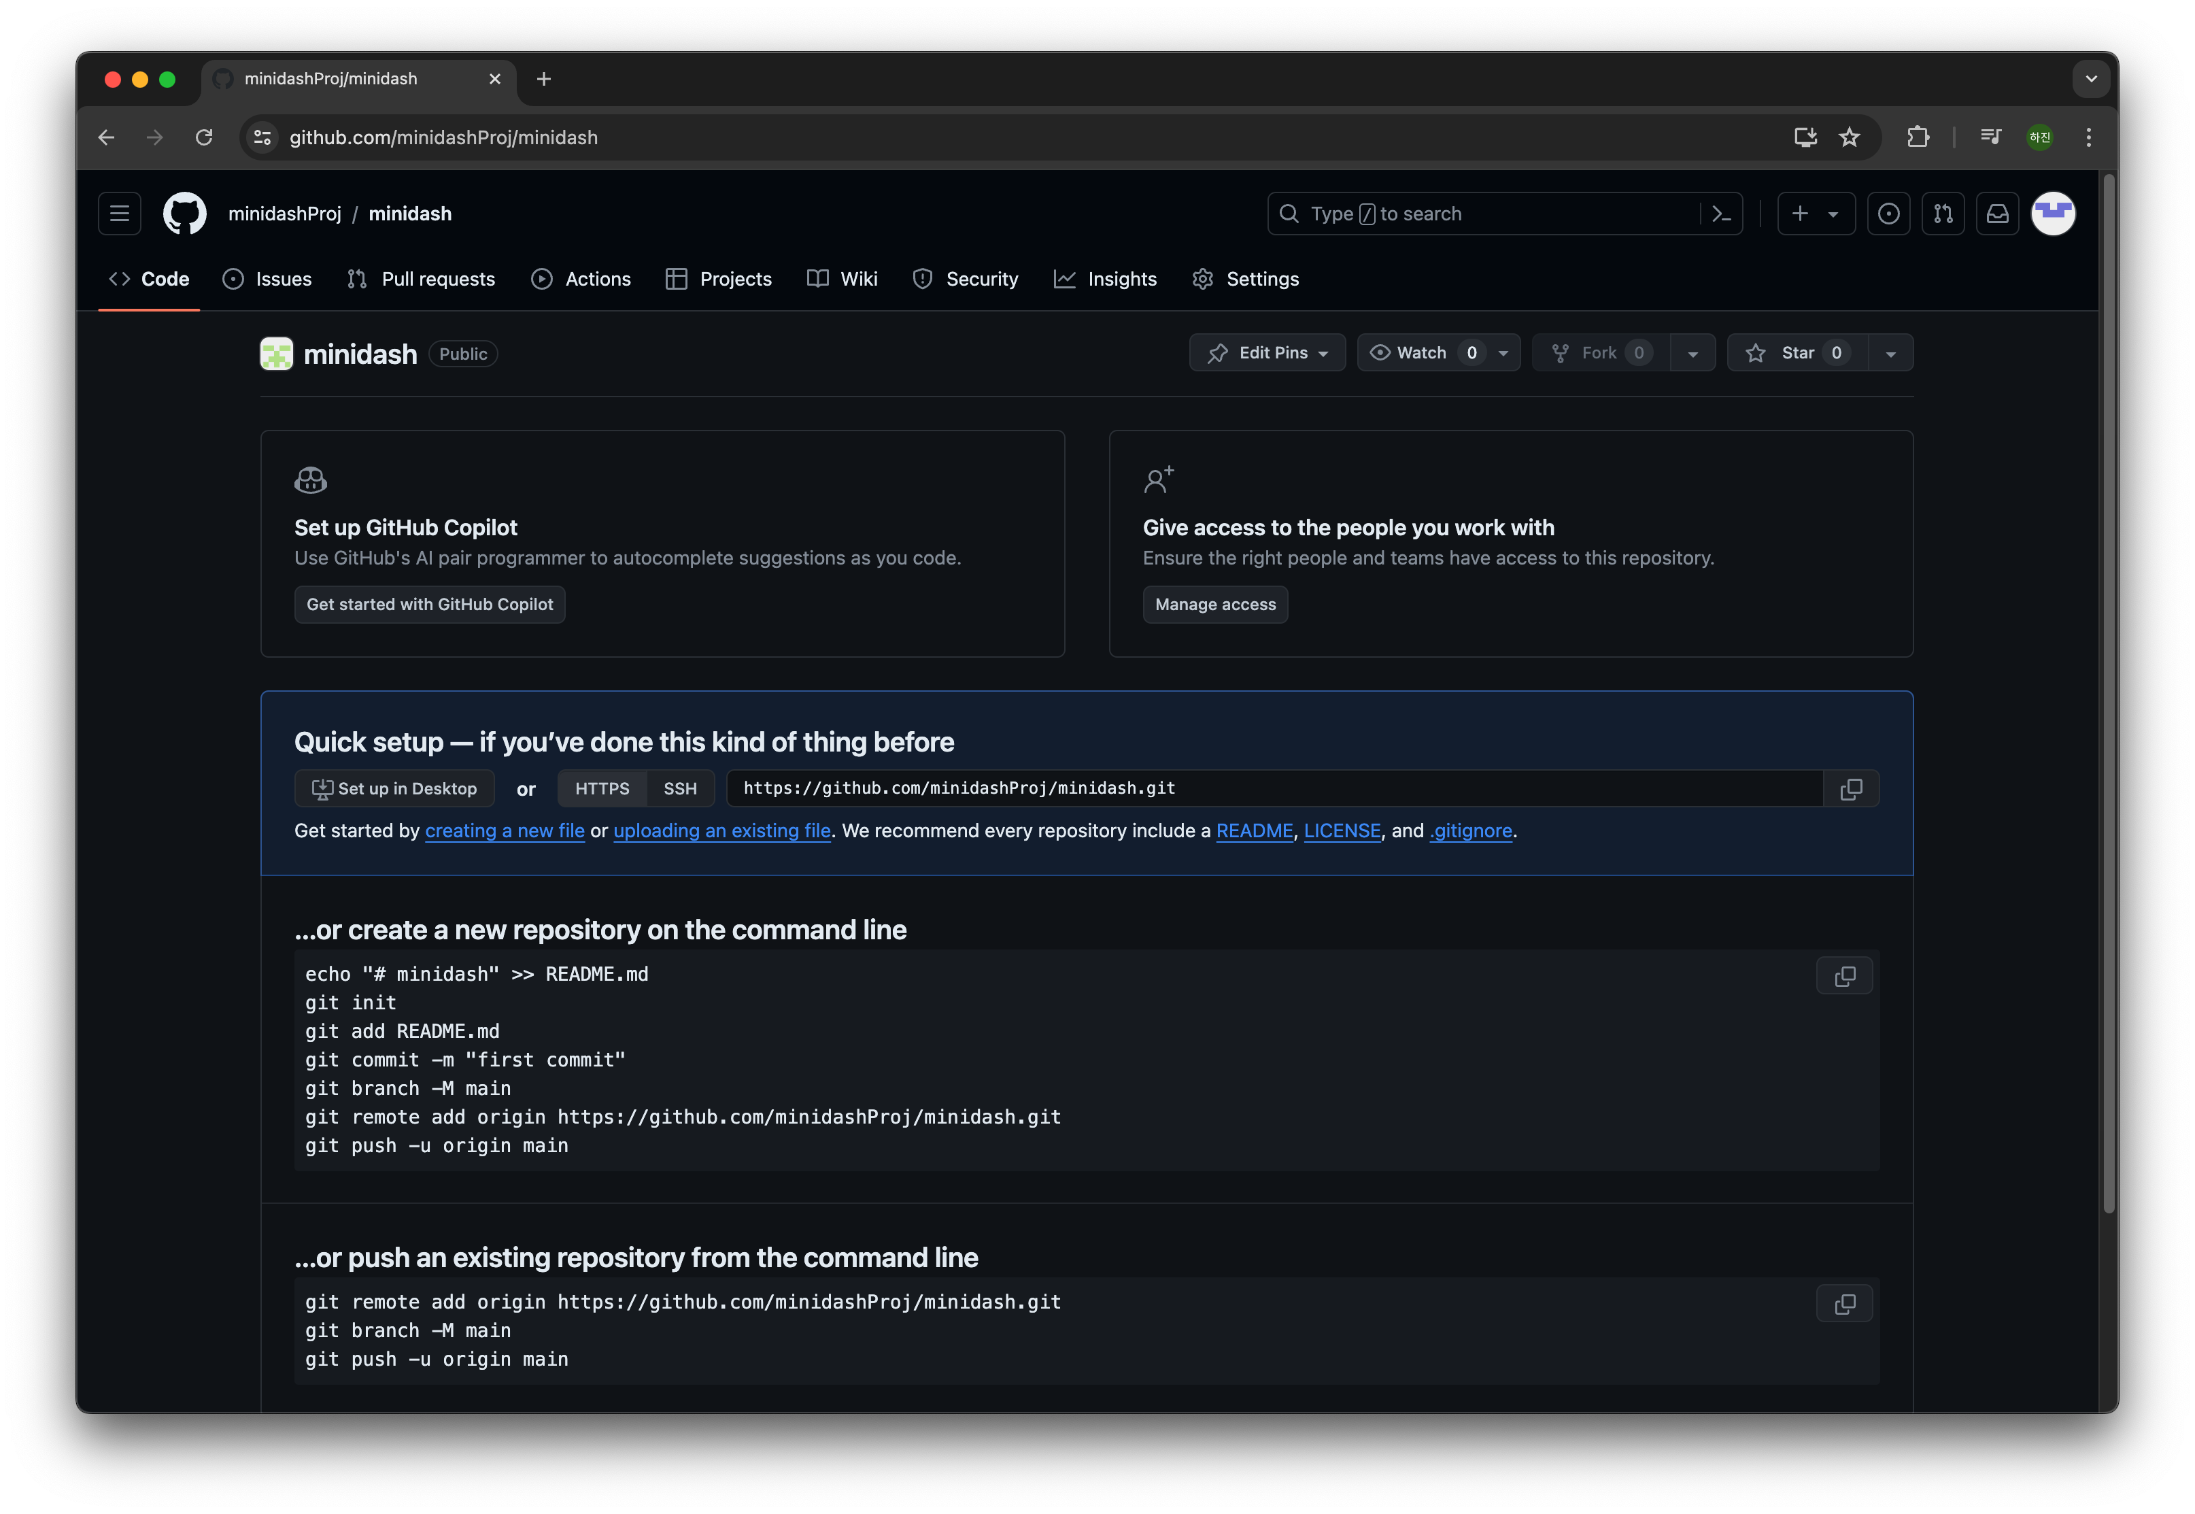Open the GitHub hamburger navigation menu

120,214
